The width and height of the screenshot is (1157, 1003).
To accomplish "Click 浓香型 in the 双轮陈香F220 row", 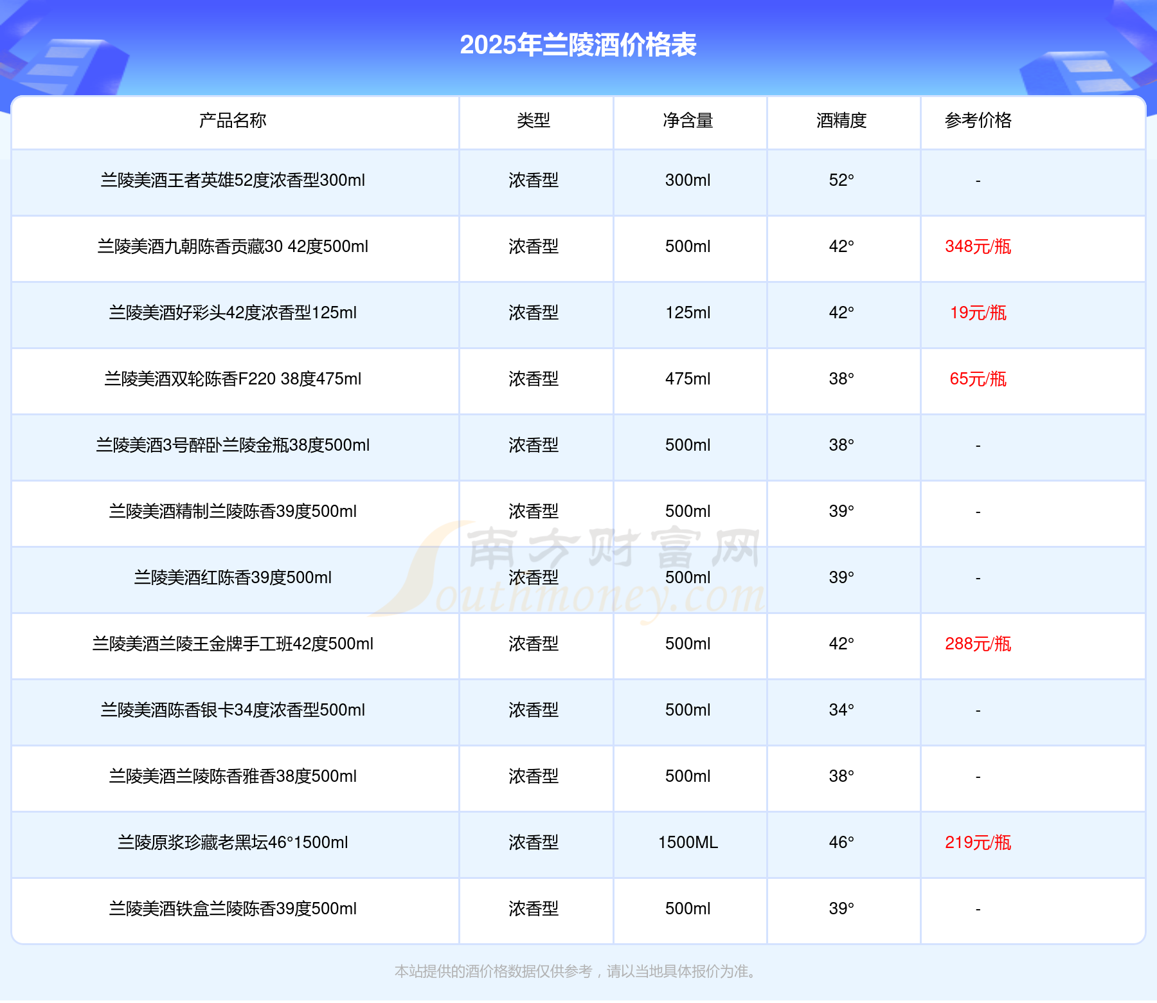I will click(534, 379).
